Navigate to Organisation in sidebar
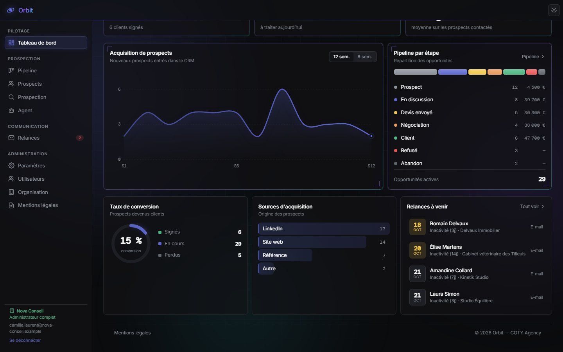563x352 pixels. tap(46, 192)
